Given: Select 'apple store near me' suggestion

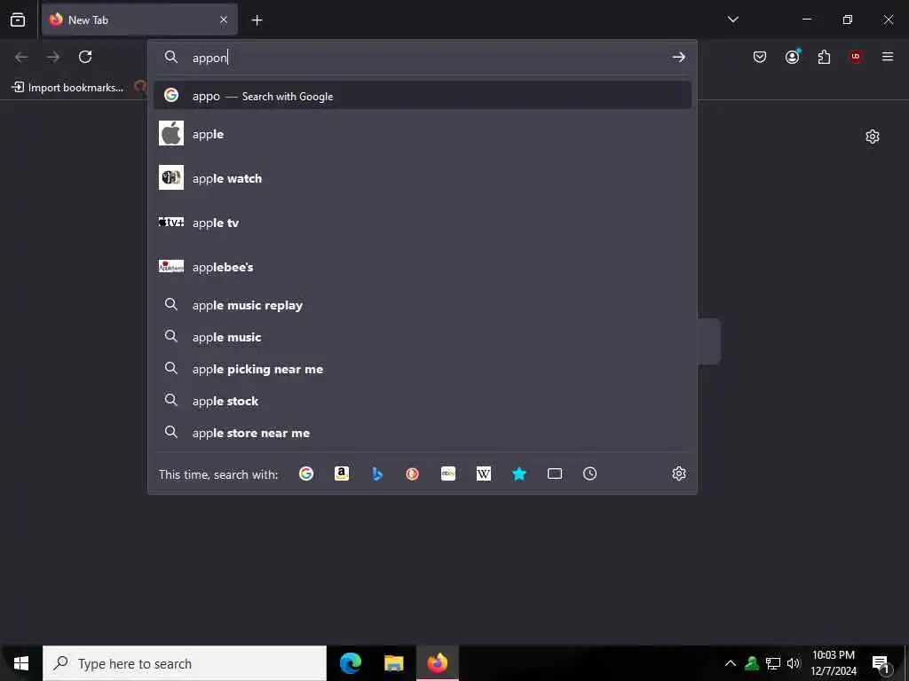Looking at the screenshot, I should [x=422, y=432].
